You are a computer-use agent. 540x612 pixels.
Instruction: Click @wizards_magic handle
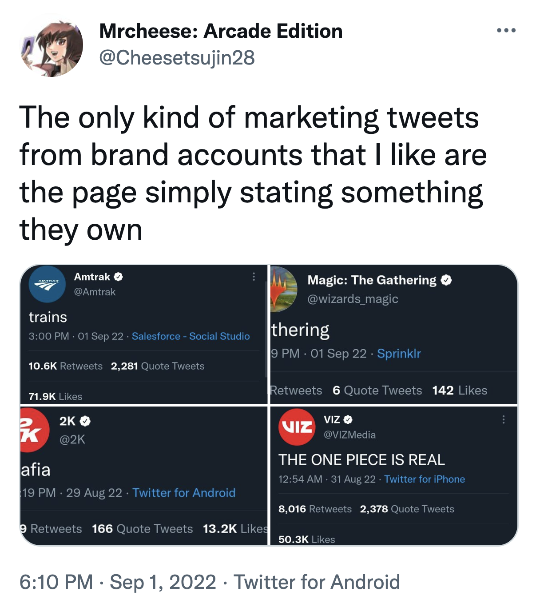(353, 299)
